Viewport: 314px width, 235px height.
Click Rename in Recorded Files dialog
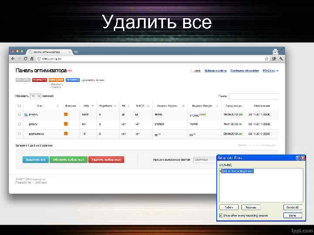tap(251, 208)
